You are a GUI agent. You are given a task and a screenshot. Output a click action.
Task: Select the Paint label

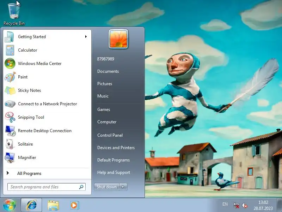click(23, 77)
